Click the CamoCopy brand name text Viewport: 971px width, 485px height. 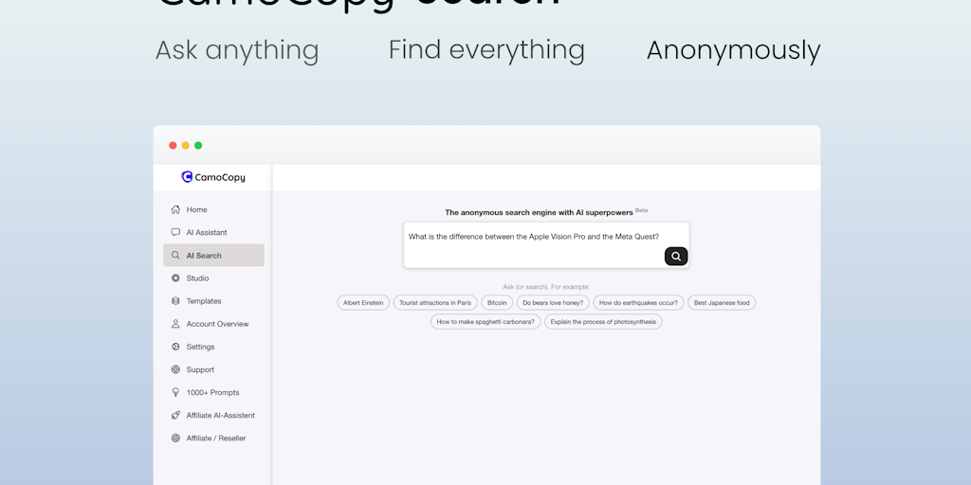[220, 177]
